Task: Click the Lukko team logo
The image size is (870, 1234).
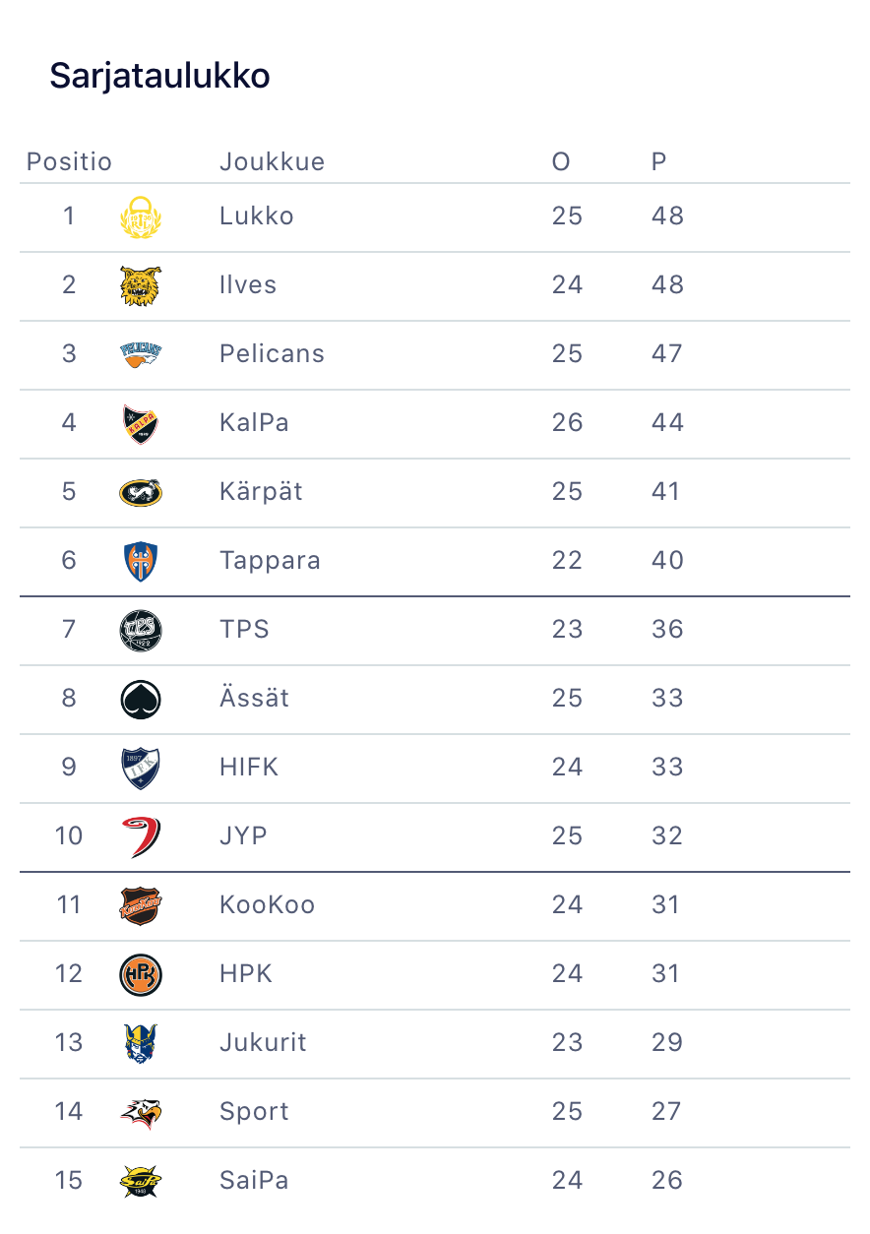Action: coord(140,216)
